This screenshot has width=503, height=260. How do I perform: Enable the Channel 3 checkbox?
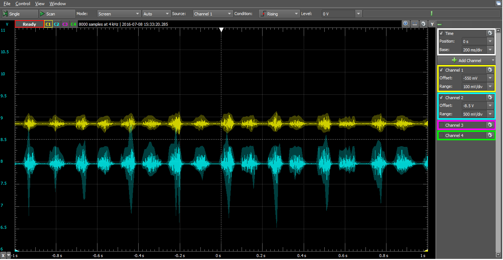coord(441,125)
